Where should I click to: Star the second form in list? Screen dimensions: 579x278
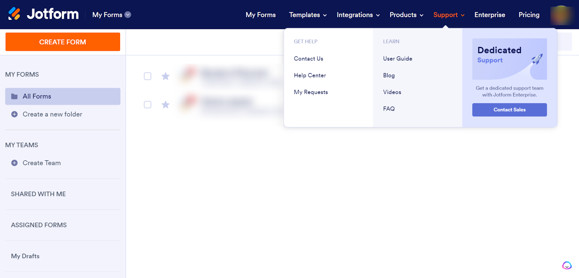click(x=165, y=105)
